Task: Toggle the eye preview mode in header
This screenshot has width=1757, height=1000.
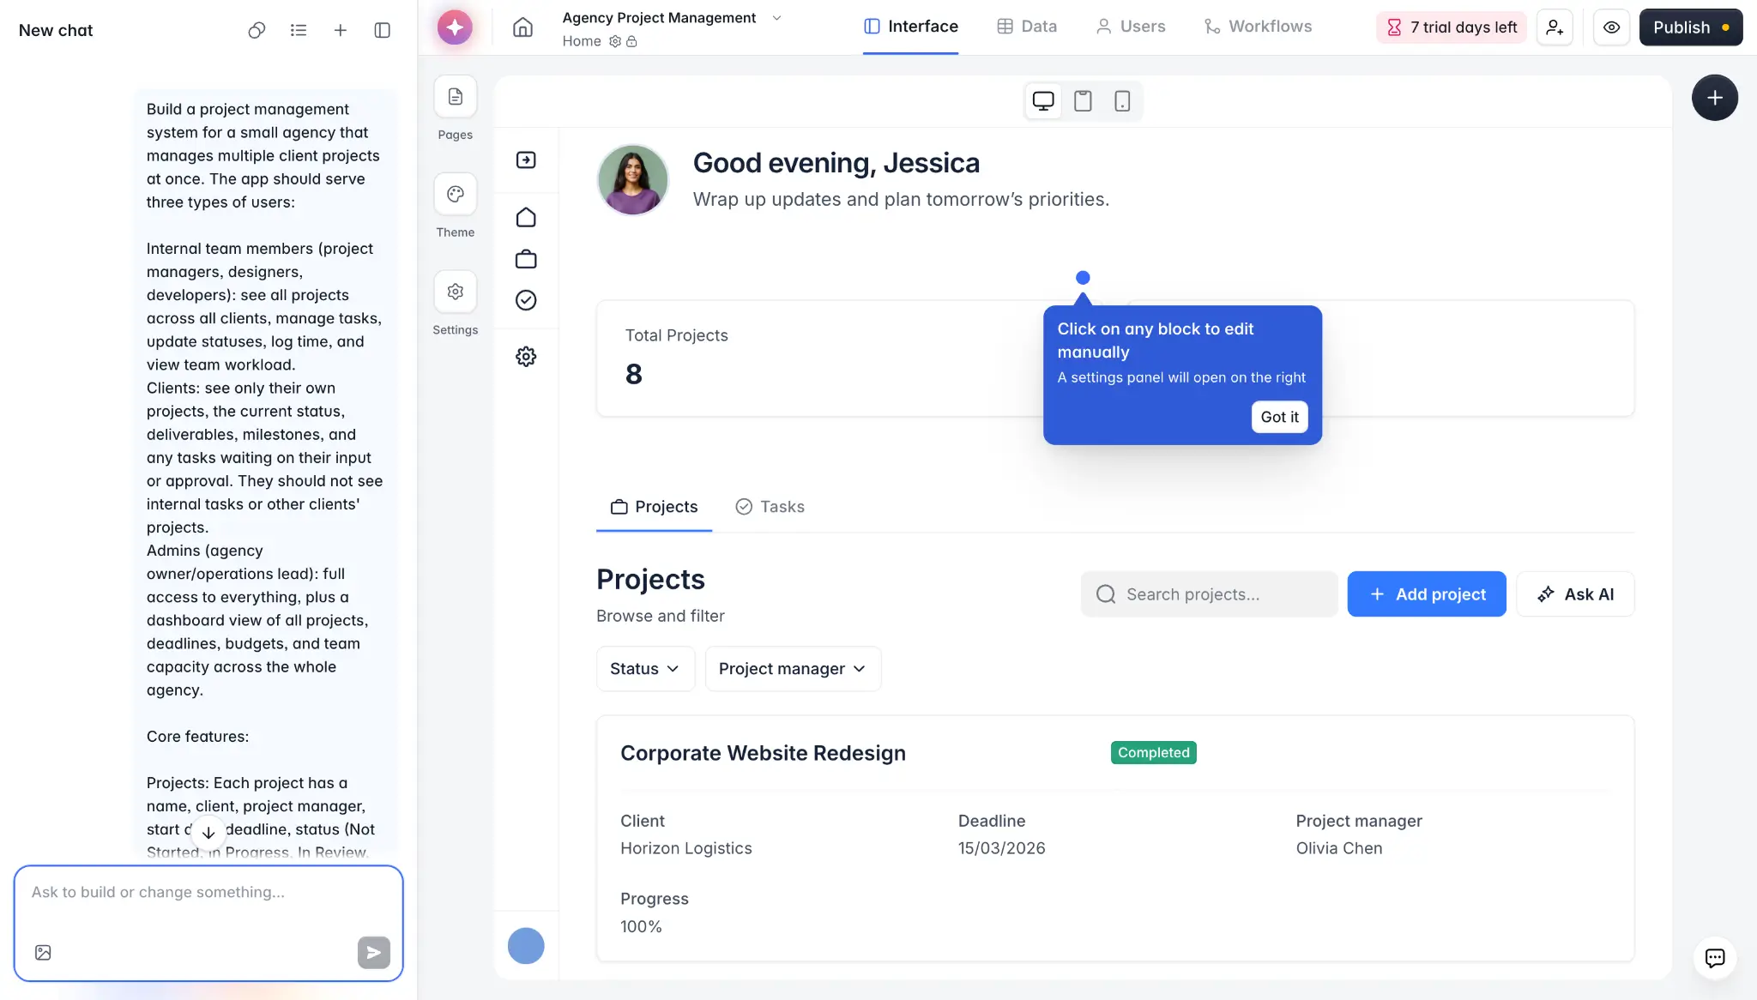Action: point(1611,27)
